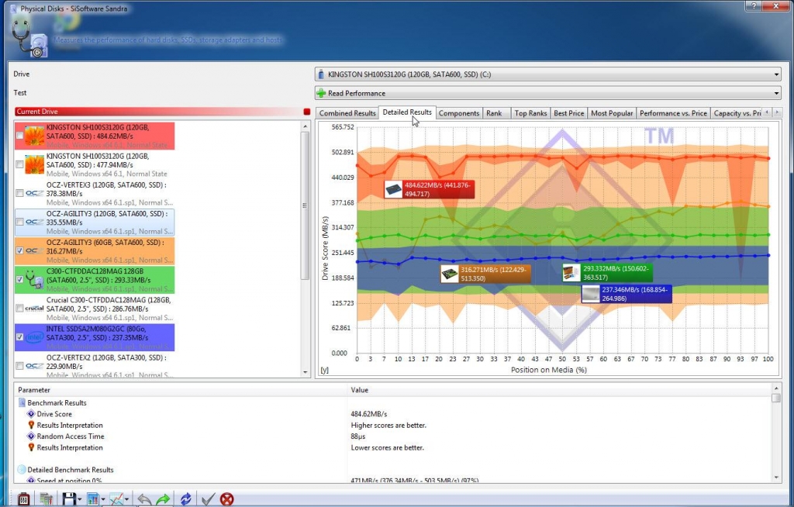Click the blue refresh results icon

pos(186,499)
